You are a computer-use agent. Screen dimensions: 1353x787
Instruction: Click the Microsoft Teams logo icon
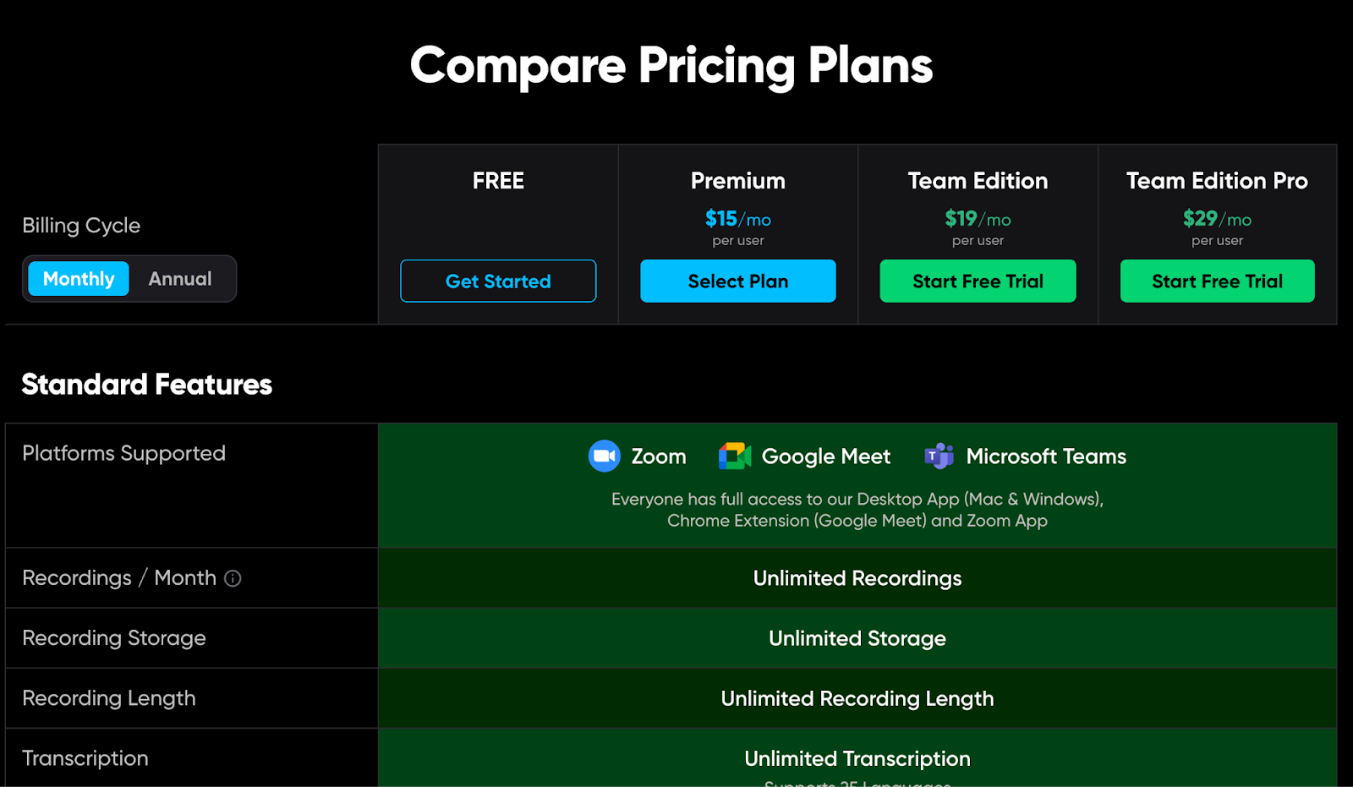click(939, 456)
